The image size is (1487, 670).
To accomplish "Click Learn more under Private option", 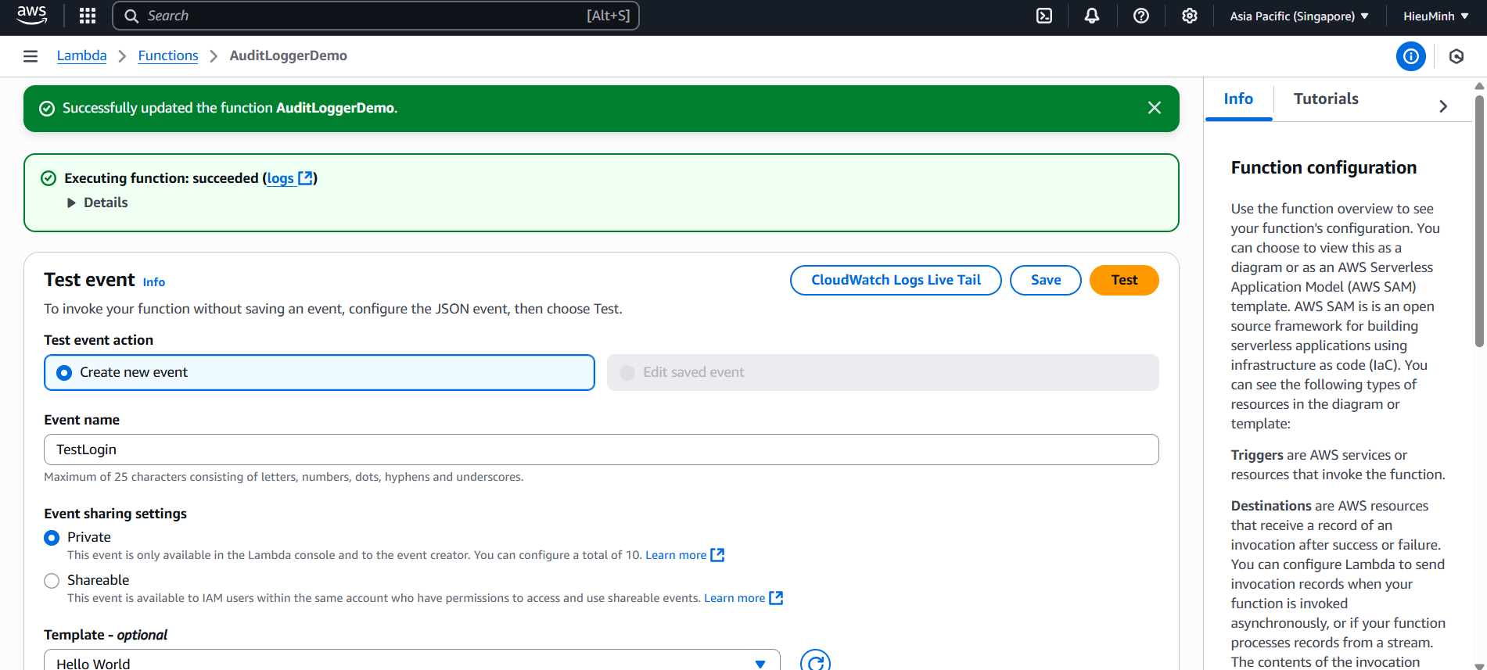I will 676,555.
